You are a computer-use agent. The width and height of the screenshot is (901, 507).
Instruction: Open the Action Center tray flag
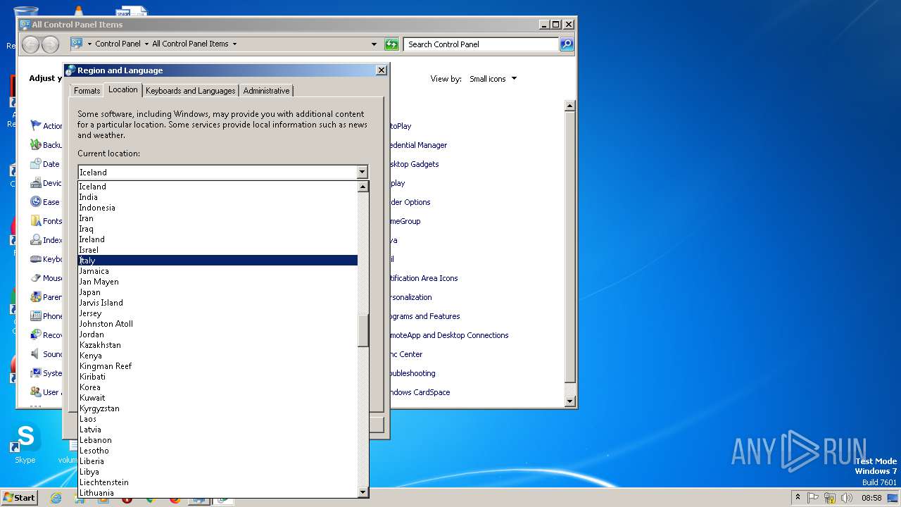814,498
